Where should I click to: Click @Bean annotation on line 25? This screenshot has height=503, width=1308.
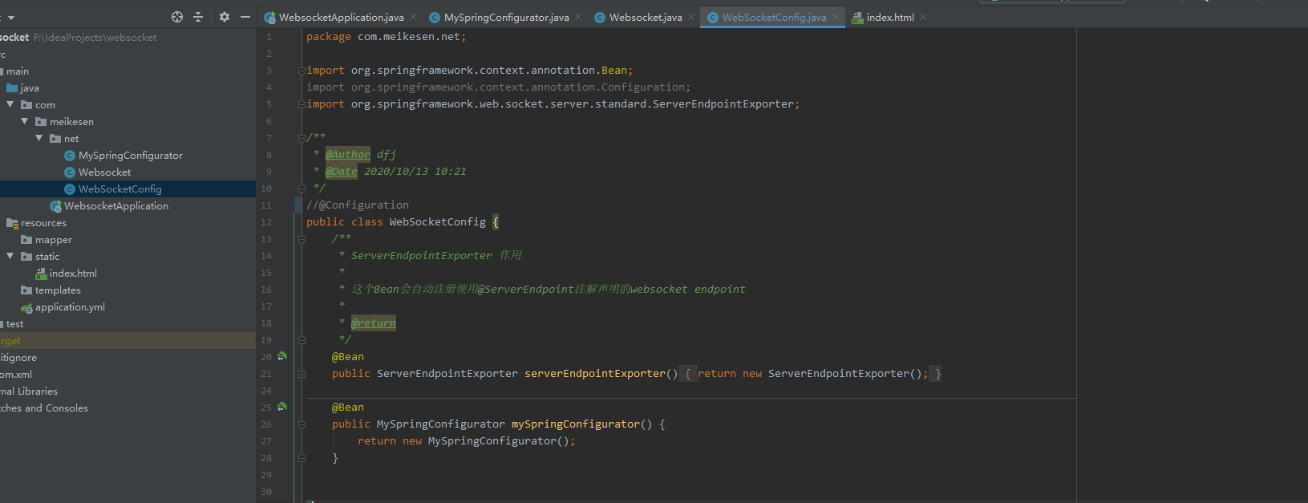pos(348,408)
